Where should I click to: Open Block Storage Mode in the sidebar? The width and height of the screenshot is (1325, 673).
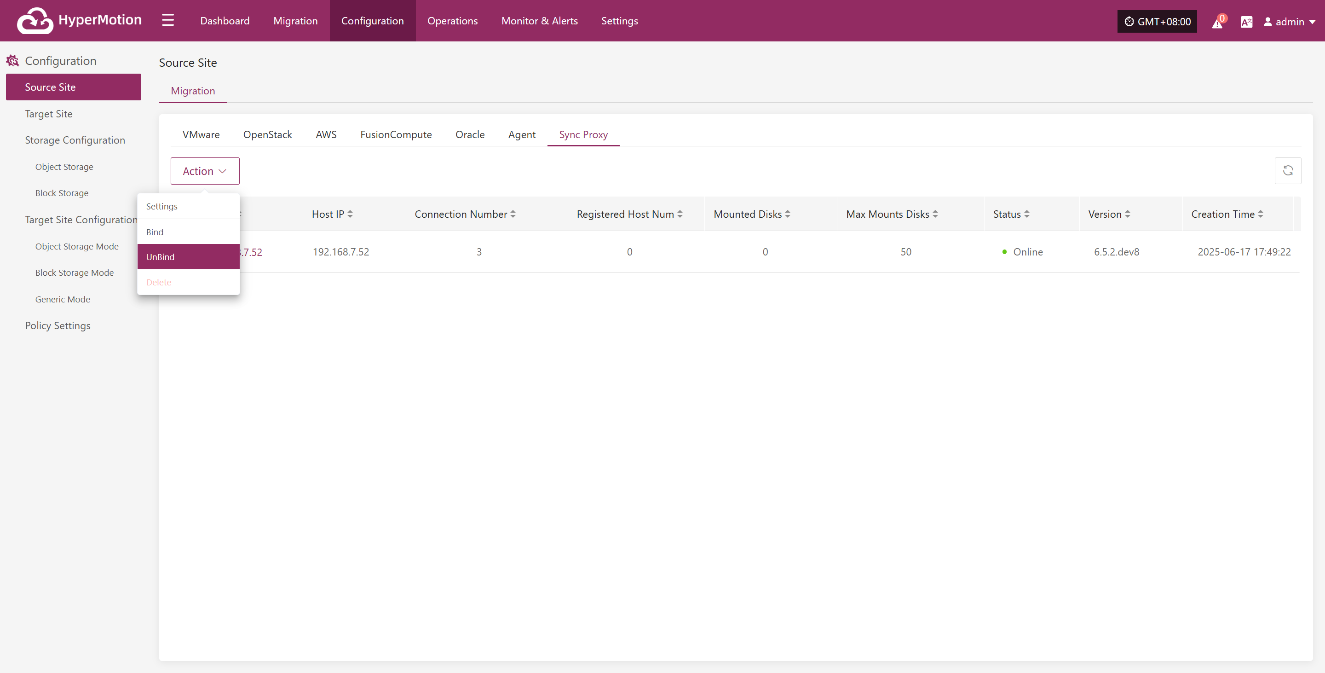74,273
